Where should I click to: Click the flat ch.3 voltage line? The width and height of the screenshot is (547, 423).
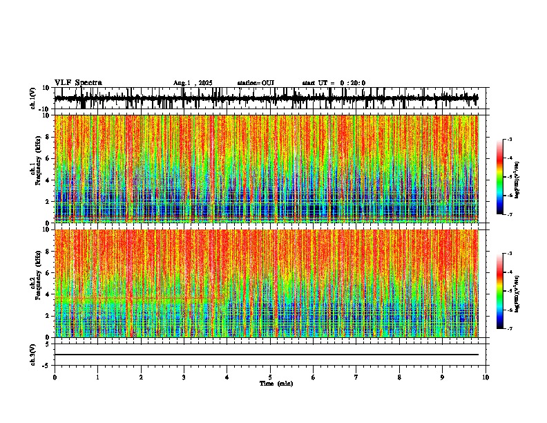[267, 355]
